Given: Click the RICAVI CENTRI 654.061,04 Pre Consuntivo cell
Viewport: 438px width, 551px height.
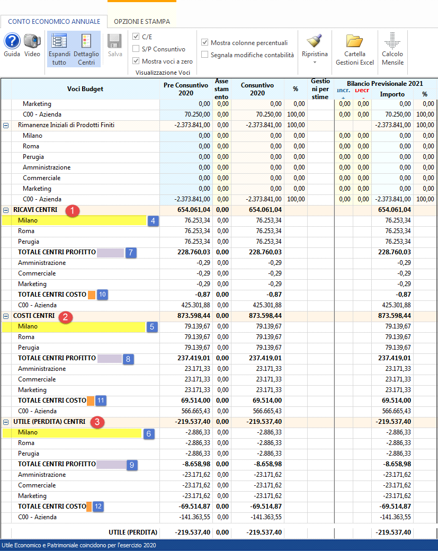Looking at the screenshot, I should (186, 210).
